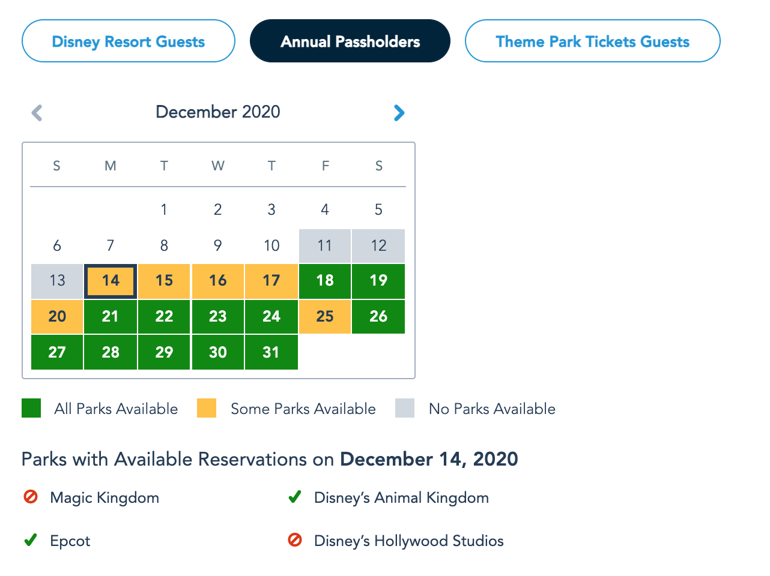Open the Theme Park Tickets Guests tab
This screenshot has width=770, height=576.
[x=592, y=41]
